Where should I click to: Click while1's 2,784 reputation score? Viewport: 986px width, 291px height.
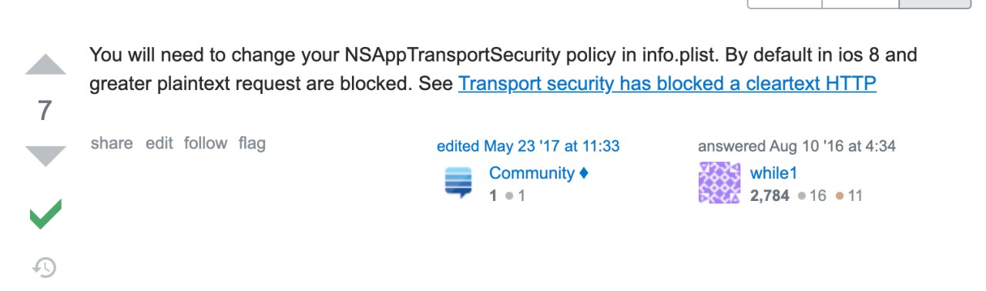pos(770,196)
